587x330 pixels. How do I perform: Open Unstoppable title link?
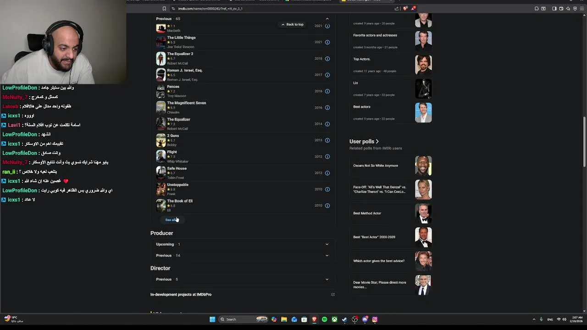(177, 185)
